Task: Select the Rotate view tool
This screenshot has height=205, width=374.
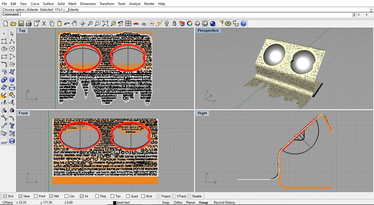Action: click(82, 24)
